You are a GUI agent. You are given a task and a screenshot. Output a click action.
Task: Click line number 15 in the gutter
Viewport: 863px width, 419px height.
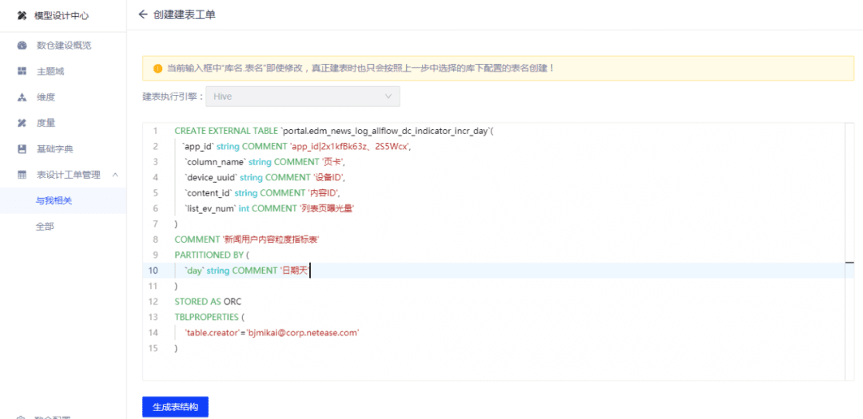click(x=153, y=348)
